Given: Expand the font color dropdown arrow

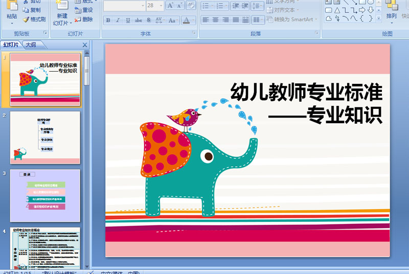Looking at the screenshot, I should pyautogui.click(x=193, y=20).
